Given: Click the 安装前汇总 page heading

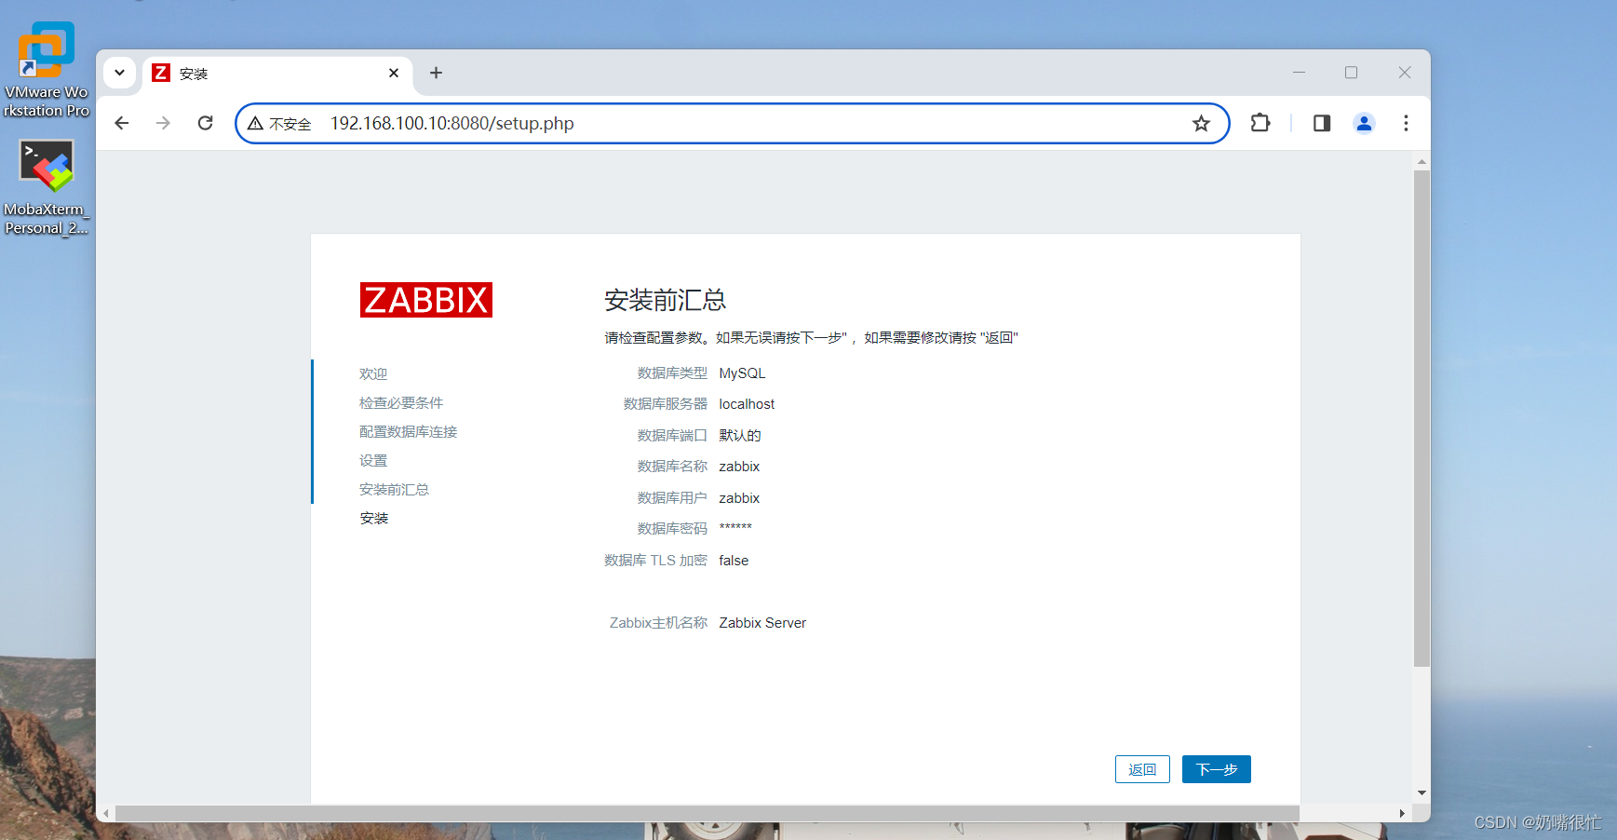Looking at the screenshot, I should [x=665, y=300].
